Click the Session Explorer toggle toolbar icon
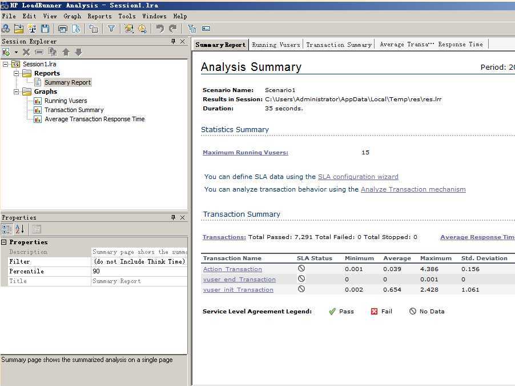Viewport: 515px width, 386px height. tap(94, 29)
